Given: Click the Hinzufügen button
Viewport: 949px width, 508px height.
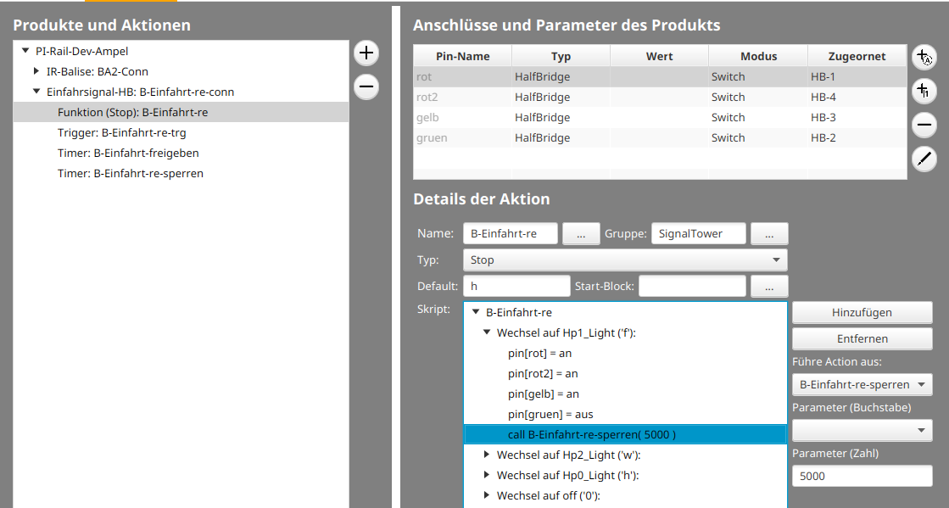Looking at the screenshot, I should point(861,312).
